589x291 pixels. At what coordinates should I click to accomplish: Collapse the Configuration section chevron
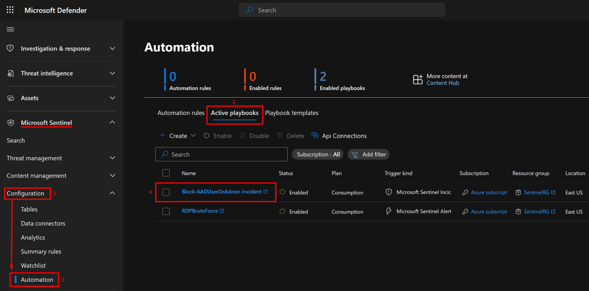tap(112, 193)
